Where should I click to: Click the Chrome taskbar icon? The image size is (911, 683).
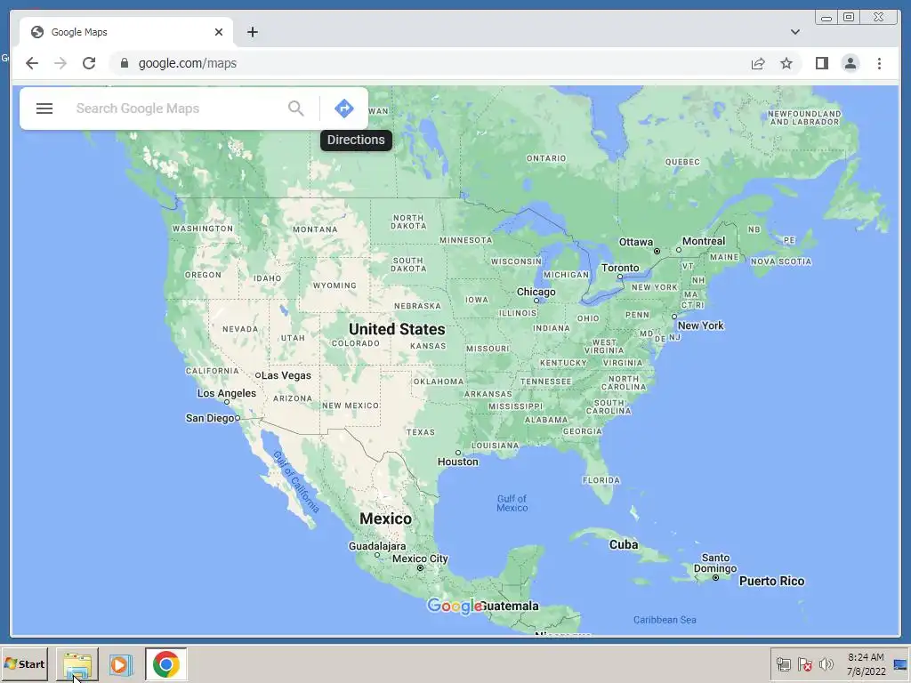point(166,663)
